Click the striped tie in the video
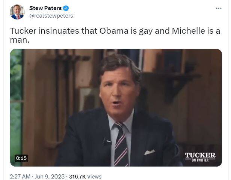The height and width of the screenshot is (180, 231). (x=121, y=144)
